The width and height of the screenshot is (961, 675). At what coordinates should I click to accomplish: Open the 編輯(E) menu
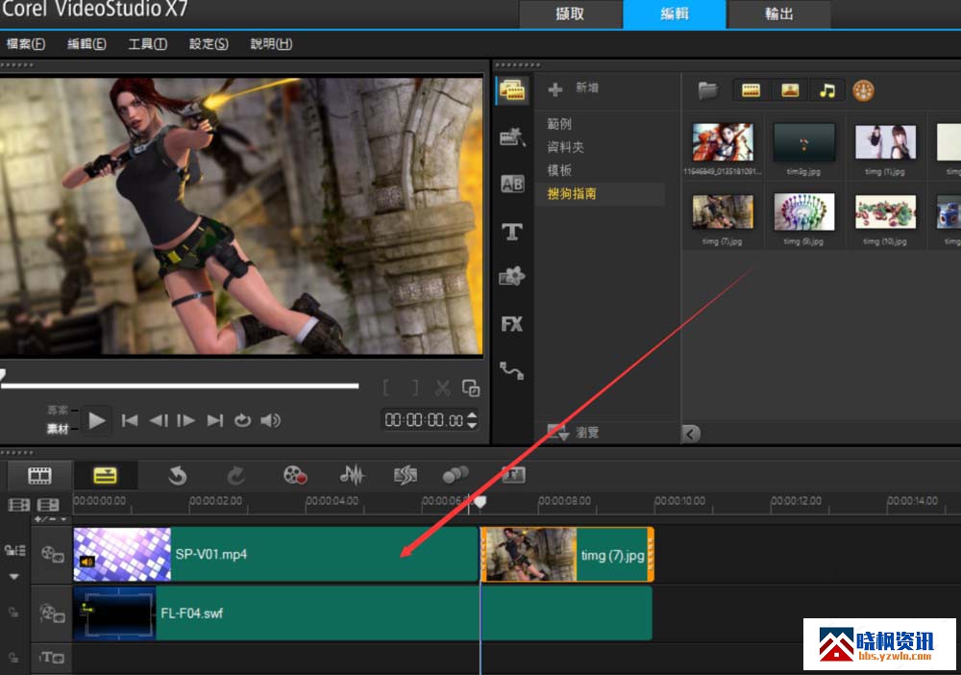coord(86,44)
